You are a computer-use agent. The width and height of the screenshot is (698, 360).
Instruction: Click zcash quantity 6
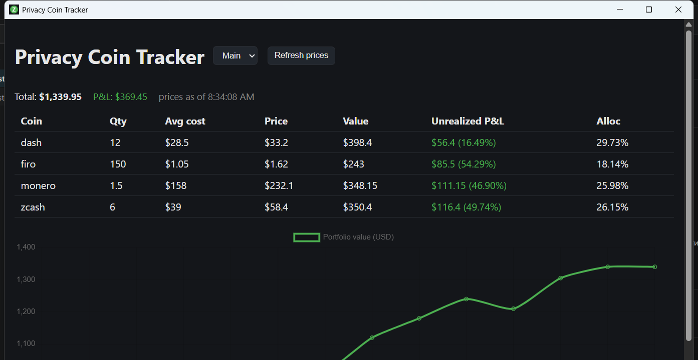click(112, 207)
